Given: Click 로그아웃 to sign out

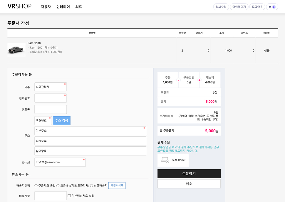Looking at the screenshot, I should [257, 7].
